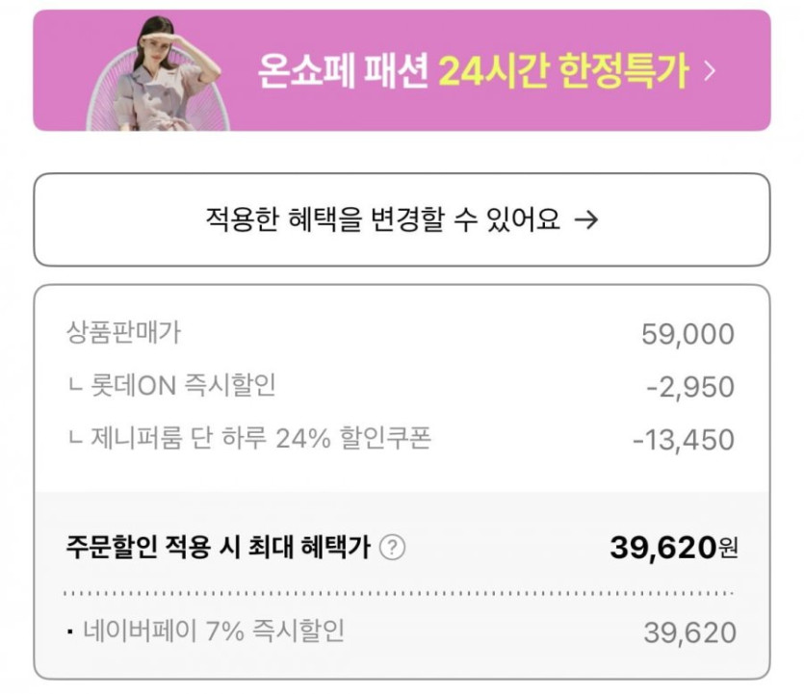Tap the chevron on the pink banner

[710, 71]
